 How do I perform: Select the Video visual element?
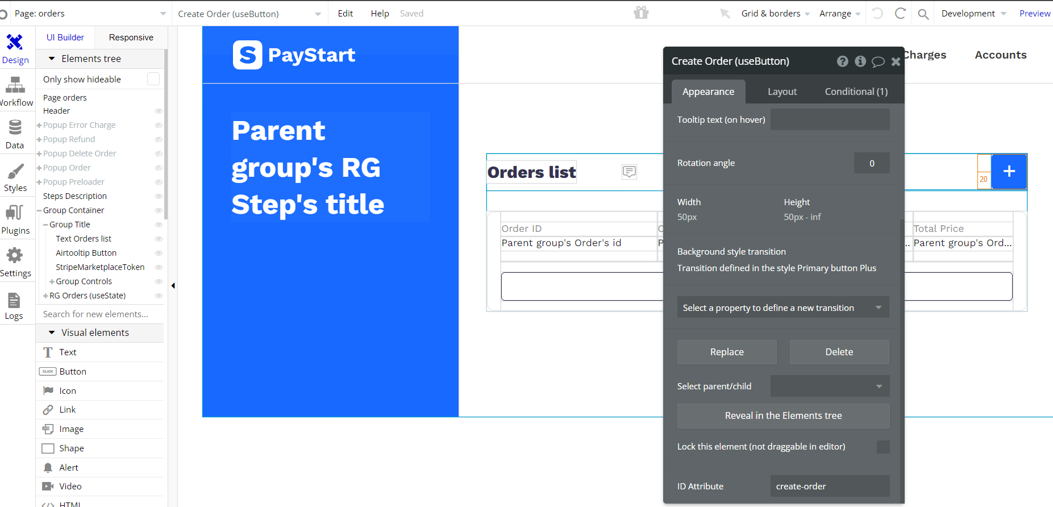(100, 487)
